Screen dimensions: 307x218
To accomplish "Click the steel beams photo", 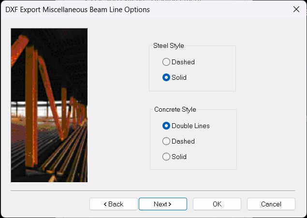I will point(49,105).
